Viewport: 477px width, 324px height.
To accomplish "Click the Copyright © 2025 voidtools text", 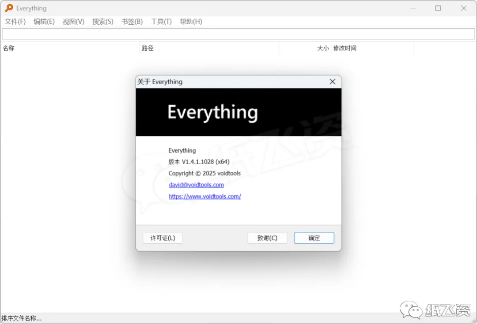I will (204, 173).
